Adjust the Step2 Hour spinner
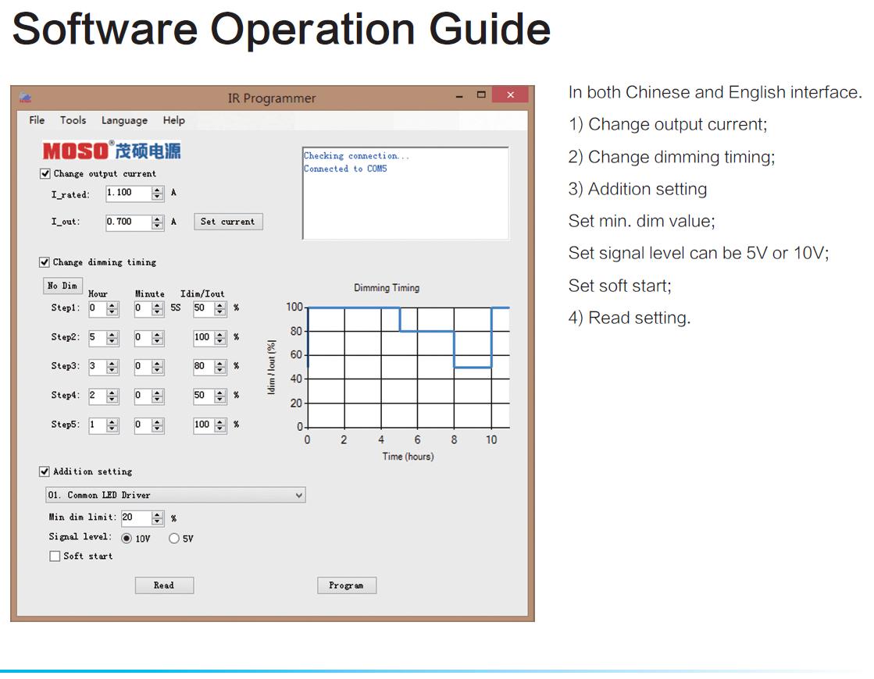Image resolution: width=874 pixels, height=679 pixels. pos(112,338)
